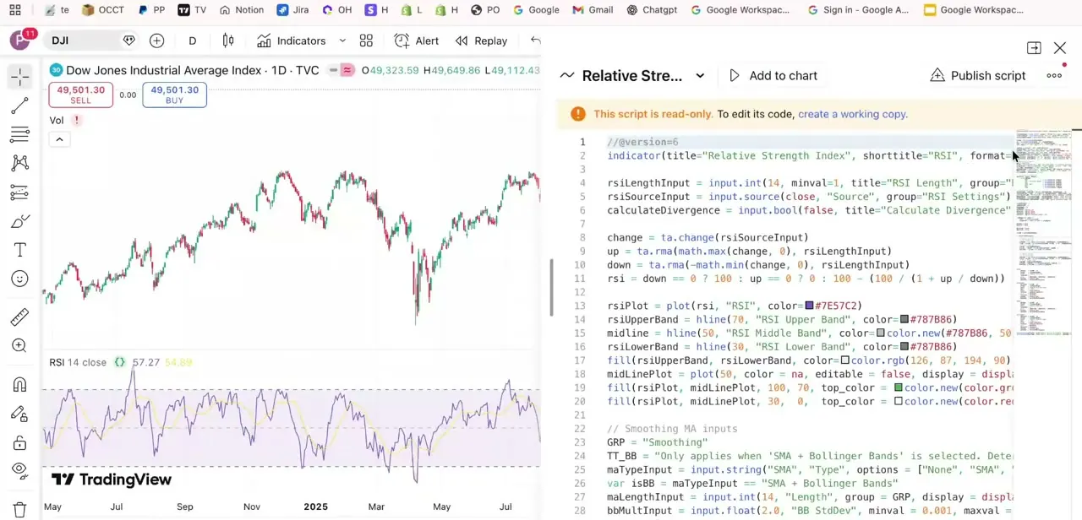Select the trend line drawing tool
The height and width of the screenshot is (520, 1082).
20,106
